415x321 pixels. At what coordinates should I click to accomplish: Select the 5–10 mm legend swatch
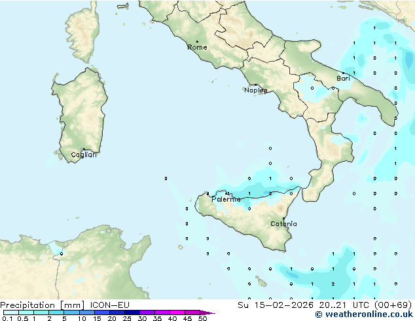pos(71,312)
